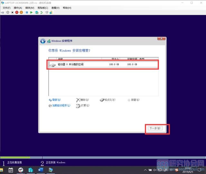Screen dimensions: 206x174
Task: Click the green setup progress bar
Action: [15, 158]
